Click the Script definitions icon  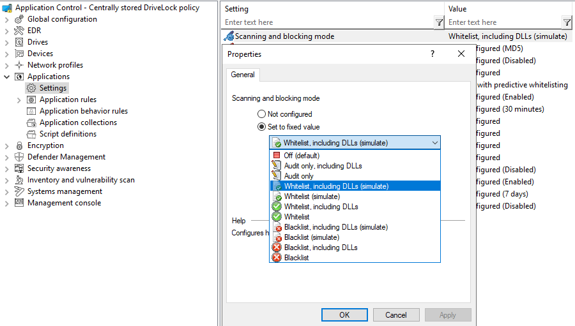pos(31,134)
